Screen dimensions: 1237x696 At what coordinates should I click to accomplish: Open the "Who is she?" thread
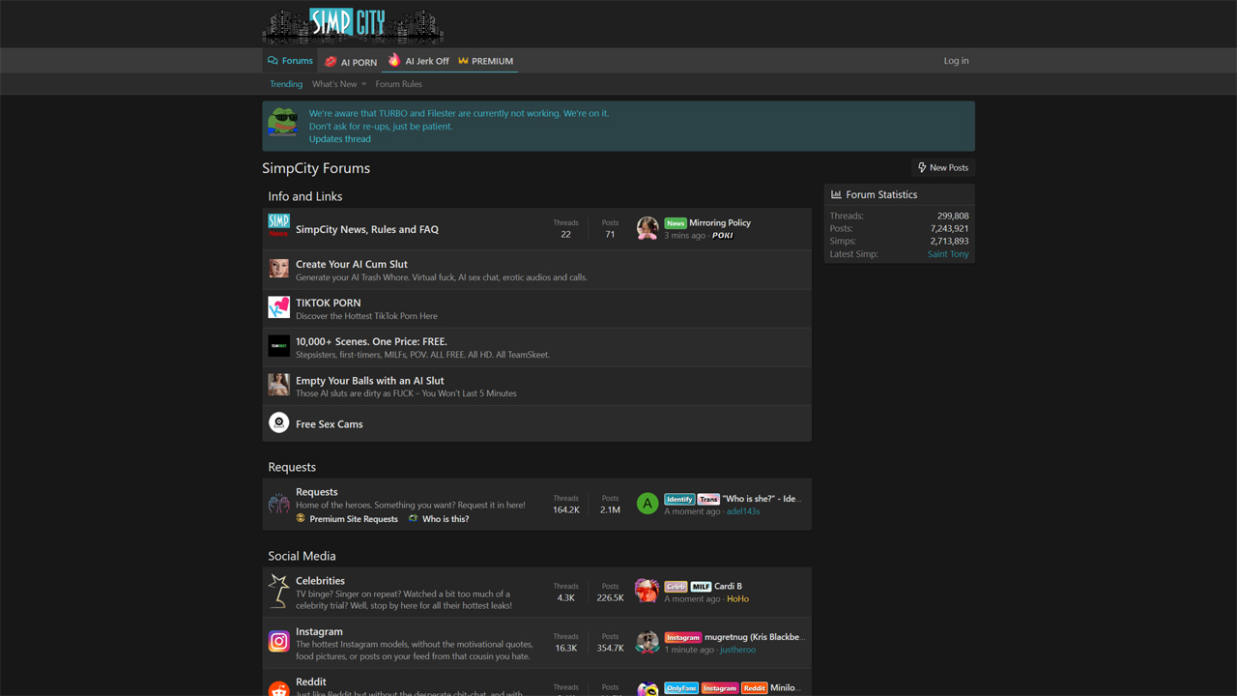click(x=762, y=499)
